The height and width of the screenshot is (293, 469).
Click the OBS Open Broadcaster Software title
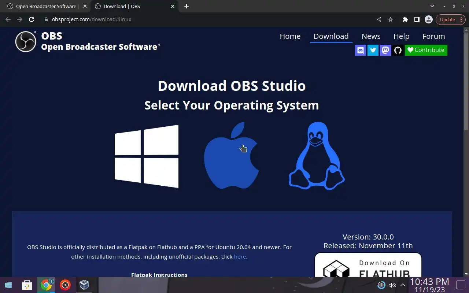pyautogui.click(x=100, y=41)
